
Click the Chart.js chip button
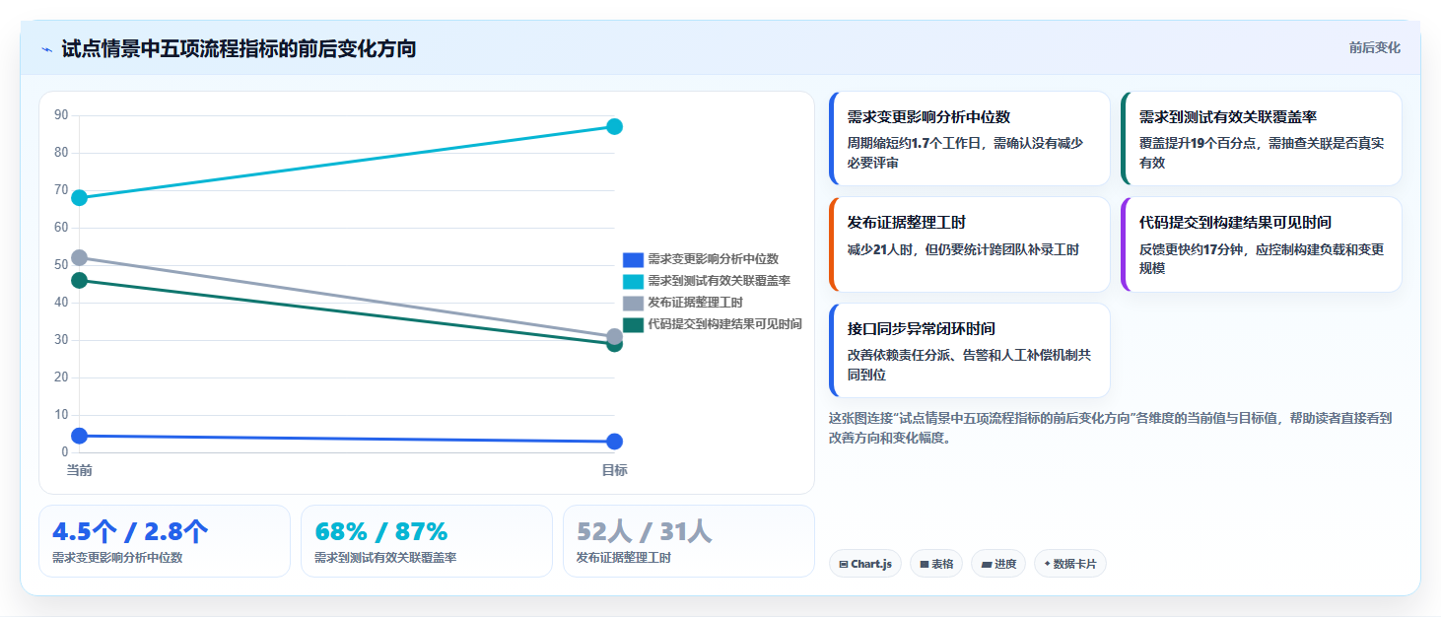coord(865,564)
